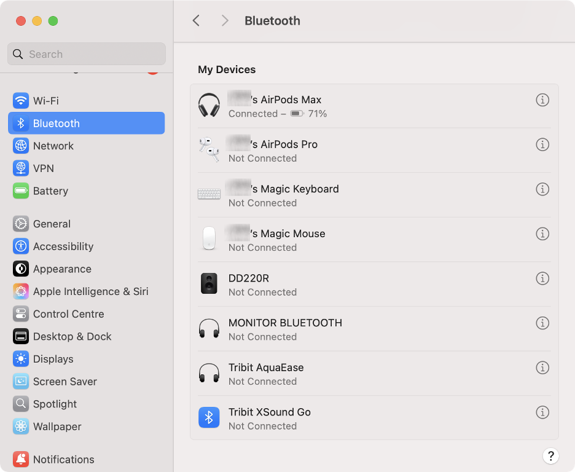This screenshot has width=575, height=472.
Task: Go forward with the right chevron
Action: 225,20
